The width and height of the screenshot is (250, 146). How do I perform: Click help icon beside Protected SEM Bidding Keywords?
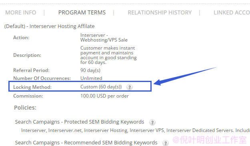[x=152, y=122]
